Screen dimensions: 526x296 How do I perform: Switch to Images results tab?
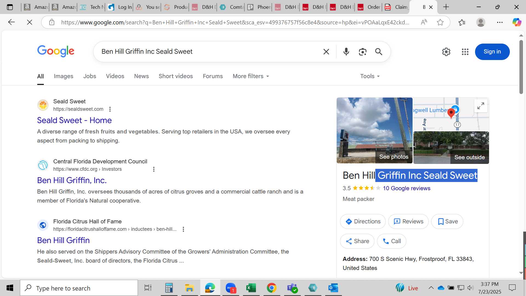[x=64, y=76]
